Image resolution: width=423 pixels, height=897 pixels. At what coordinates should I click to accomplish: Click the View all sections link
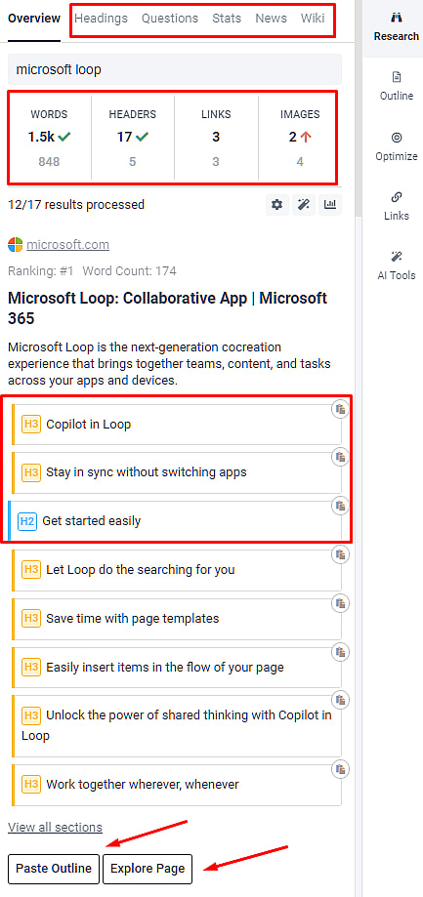tap(55, 827)
